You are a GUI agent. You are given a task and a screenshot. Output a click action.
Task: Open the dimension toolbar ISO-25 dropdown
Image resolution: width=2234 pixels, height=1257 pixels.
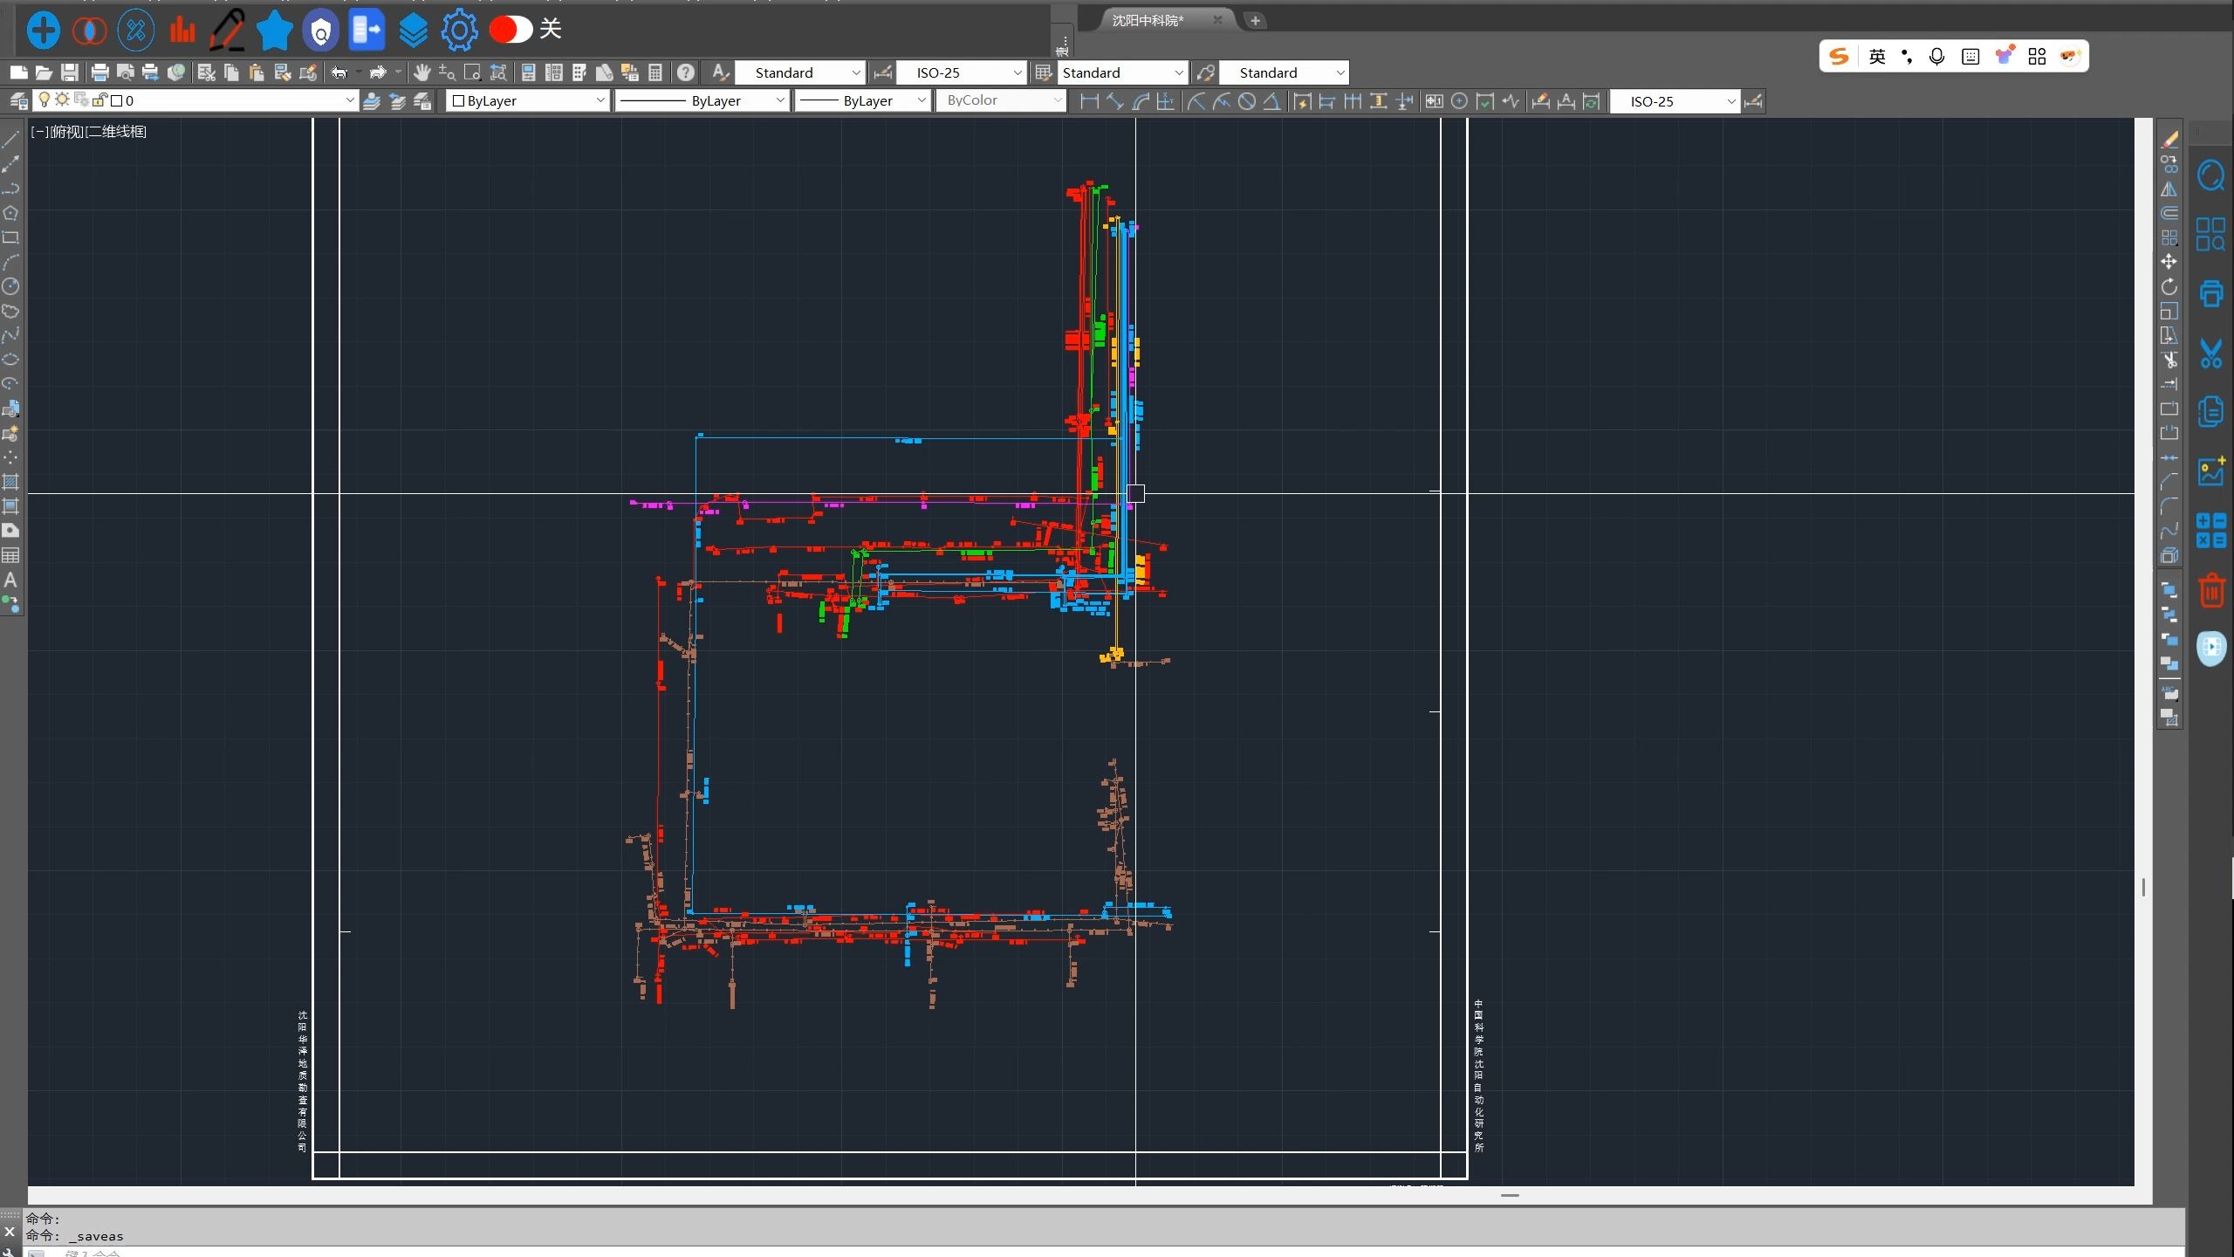(1675, 101)
